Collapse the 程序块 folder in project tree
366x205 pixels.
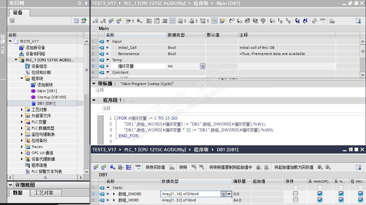click(x=22, y=78)
